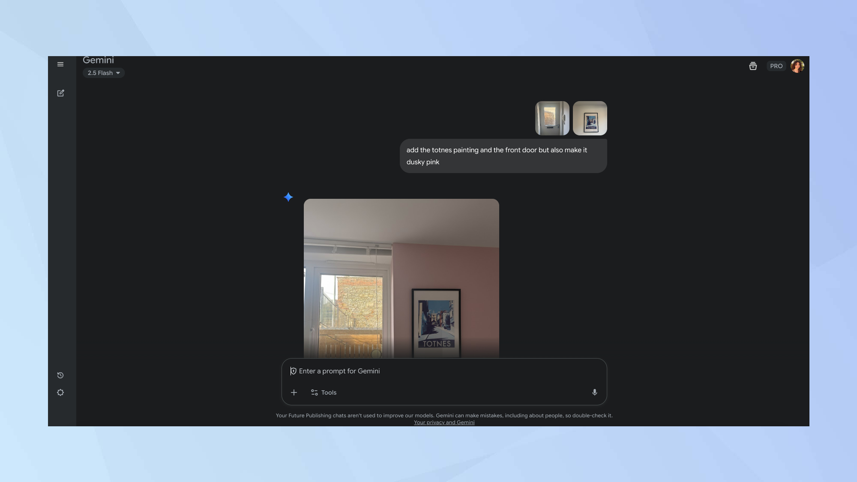Click the shield icon inside the prompt field
857x482 pixels.
click(x=293, y=371)
